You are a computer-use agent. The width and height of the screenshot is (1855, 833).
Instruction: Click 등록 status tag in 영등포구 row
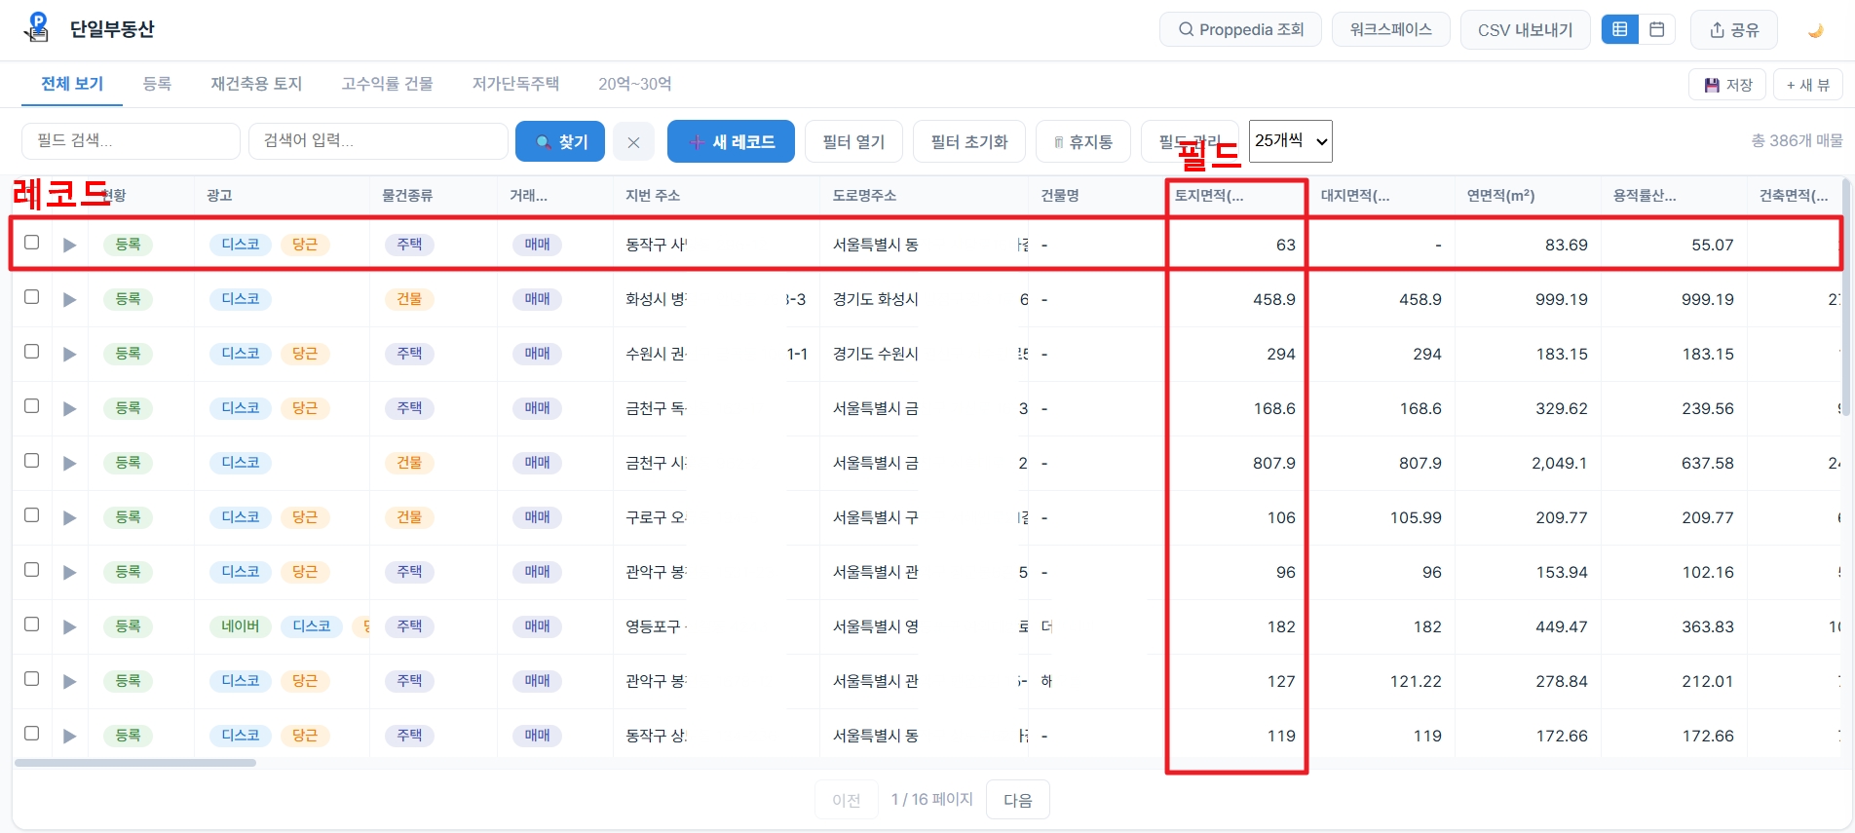click(129, 626)
